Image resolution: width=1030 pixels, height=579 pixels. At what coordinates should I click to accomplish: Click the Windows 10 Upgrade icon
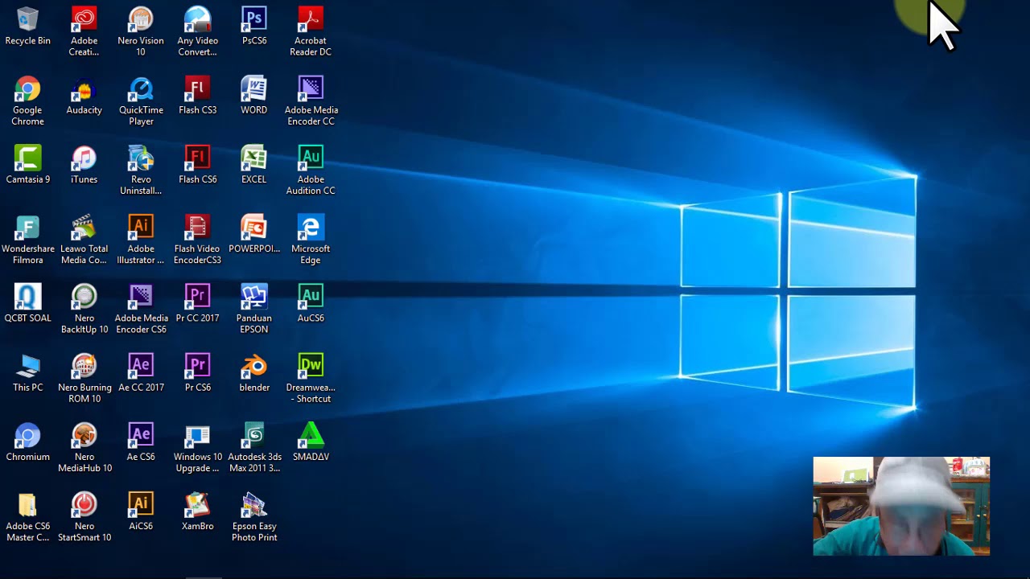[197, 435]
